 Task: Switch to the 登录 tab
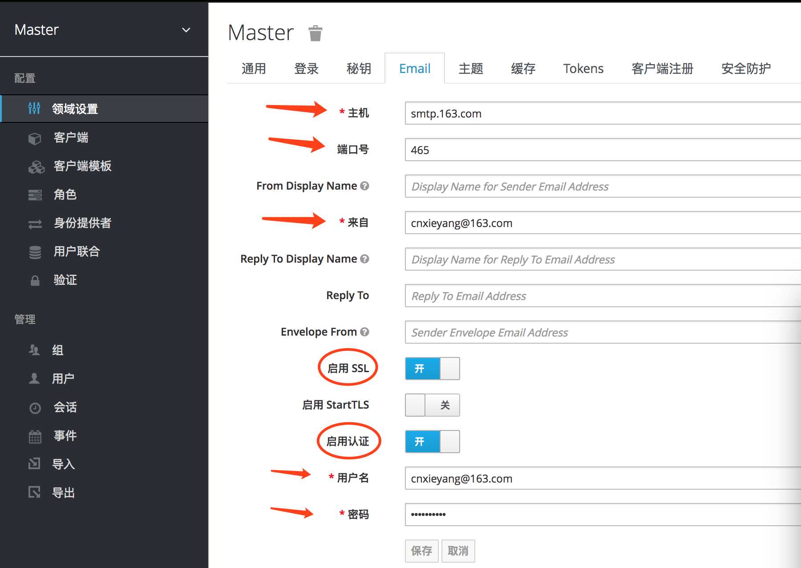[x=306, y=69]
